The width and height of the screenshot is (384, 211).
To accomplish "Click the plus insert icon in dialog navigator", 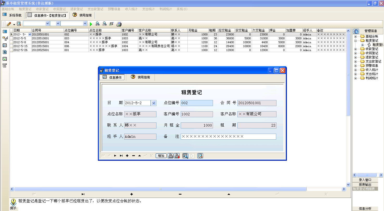I will click(127, 156).
